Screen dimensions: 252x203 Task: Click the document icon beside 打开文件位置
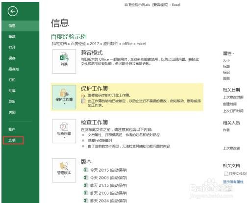[x=226, y=174]
